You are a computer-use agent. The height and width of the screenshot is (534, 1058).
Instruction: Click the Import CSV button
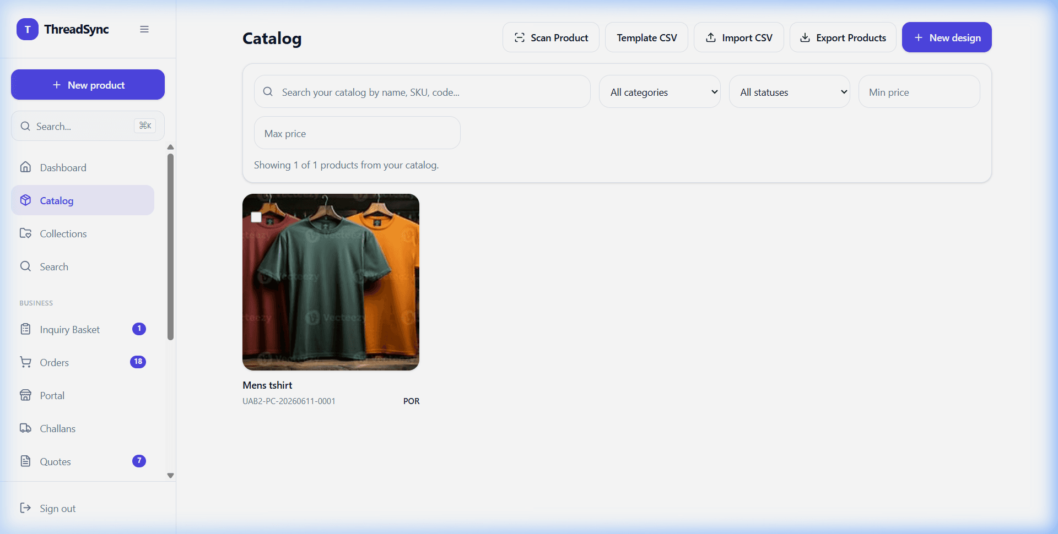point(739,37)
